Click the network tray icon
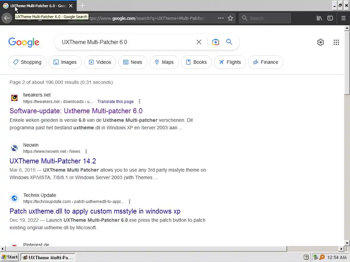 point(315,258)
